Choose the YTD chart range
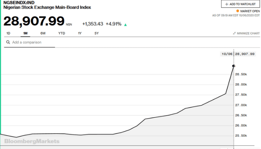261x149 pixels. point(62,33)
